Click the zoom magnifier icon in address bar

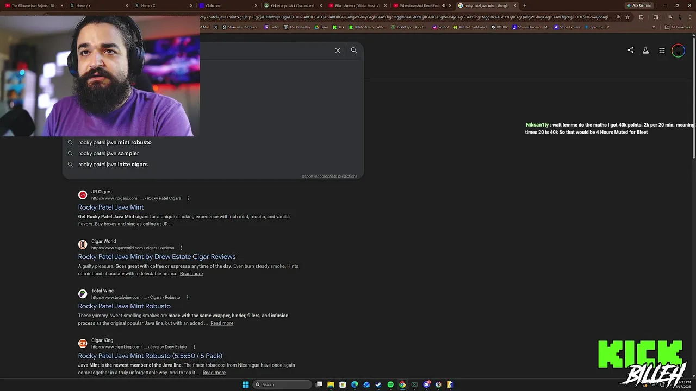pyautogui.click(x=618, y=17)
